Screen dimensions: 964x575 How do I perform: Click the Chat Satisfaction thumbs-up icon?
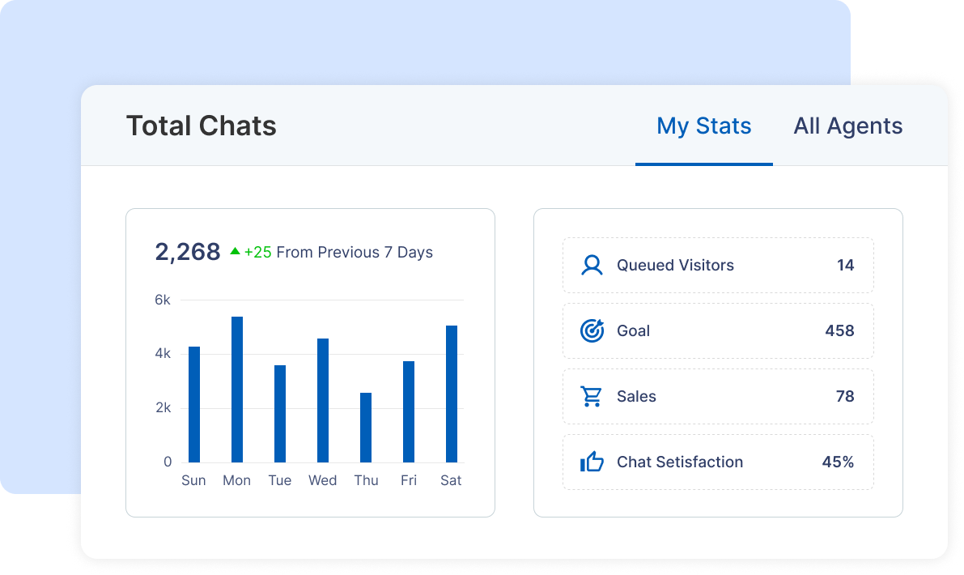(592, 462)
